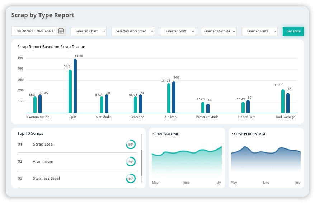Click the Aluminium 70% progress ring
The image size is (315, 203).
click(131, 161)
